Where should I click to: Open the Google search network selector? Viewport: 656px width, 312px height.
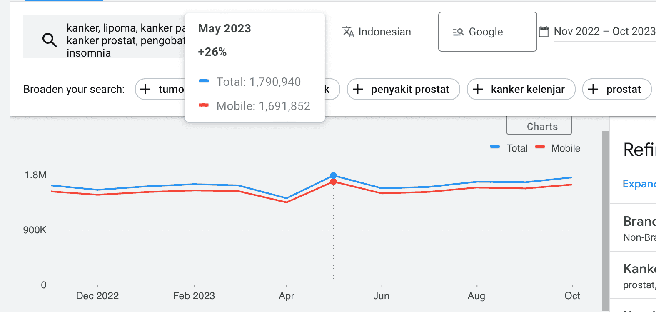[x=487, y=32]
